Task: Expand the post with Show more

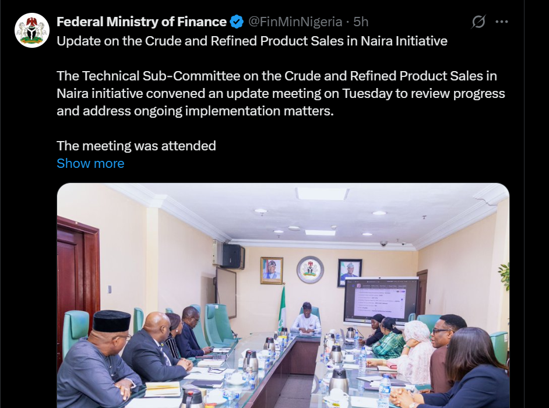Action: 90,164
